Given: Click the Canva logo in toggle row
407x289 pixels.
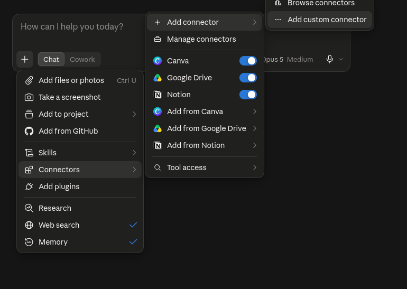Looking at the screenshot, I should pyautogui.click(x=158, y=61).
